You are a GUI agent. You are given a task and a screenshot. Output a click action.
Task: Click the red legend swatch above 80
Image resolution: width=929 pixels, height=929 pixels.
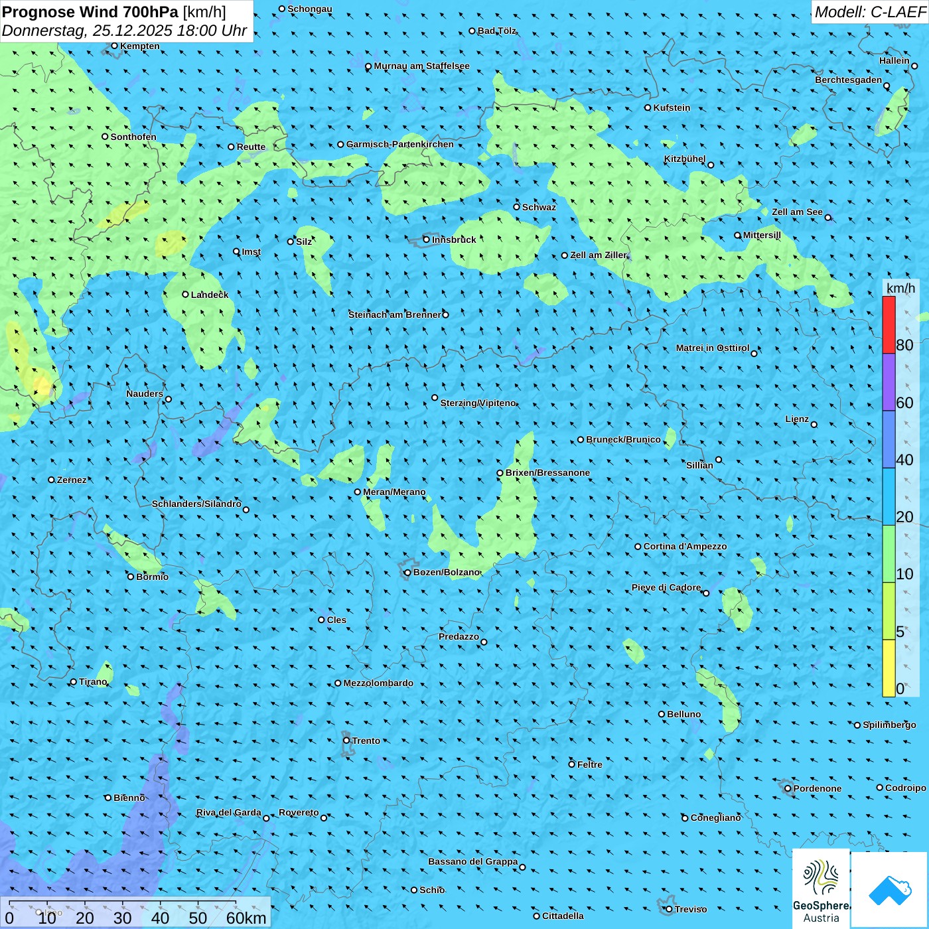click(x=889, y=324)
